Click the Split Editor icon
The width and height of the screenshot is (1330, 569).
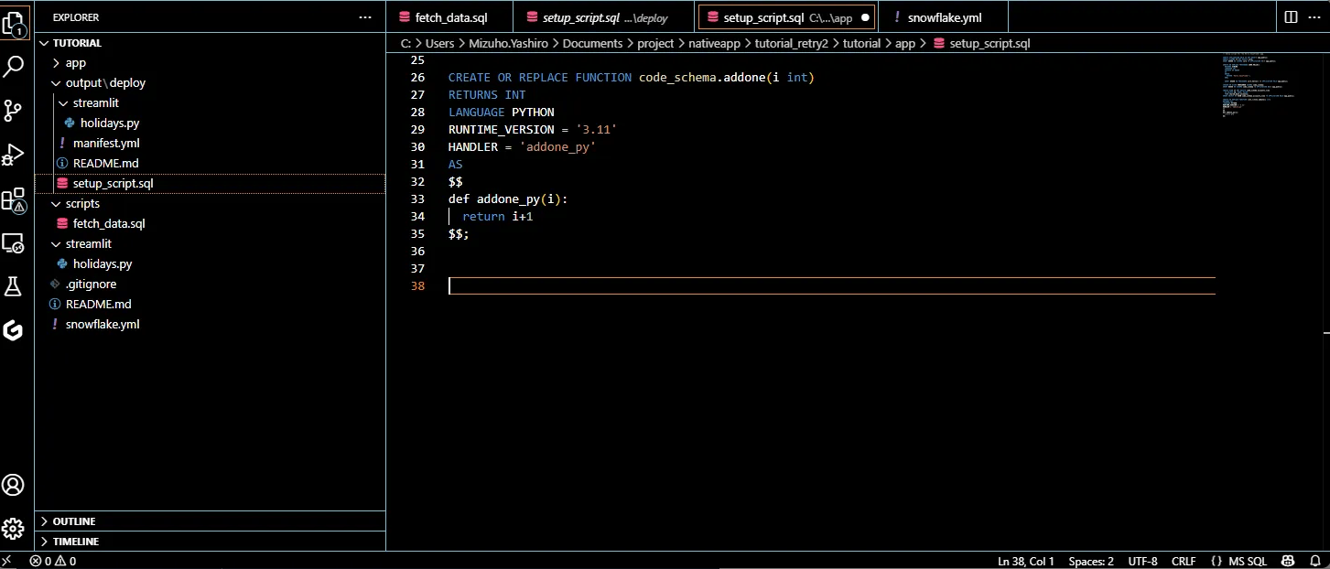[1291, 17]
